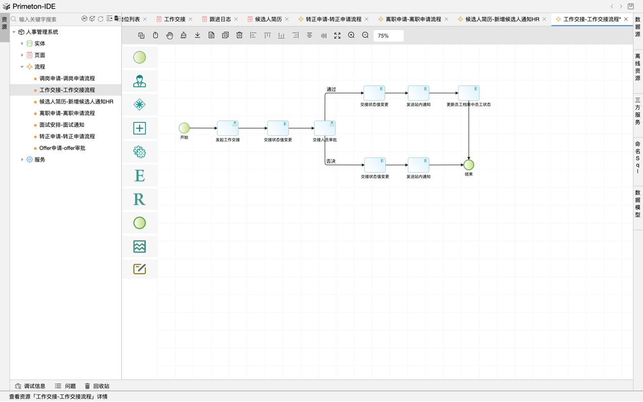Image resolution: width=643 pixels, height=402 pixels.
Task: Open 调岗申请-调岗申请流程 in the tree
Action: [67, 78]
